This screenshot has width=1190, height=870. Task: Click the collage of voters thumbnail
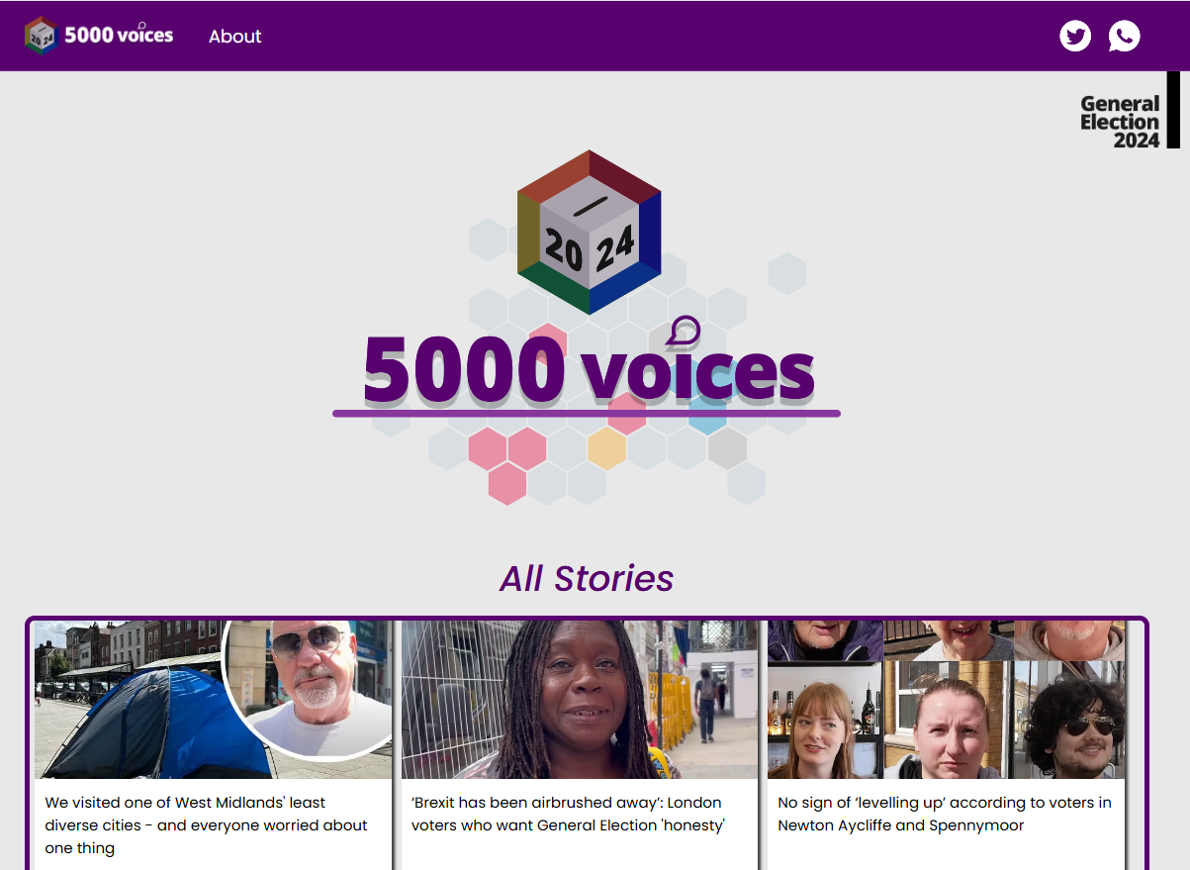coord(947,700)
